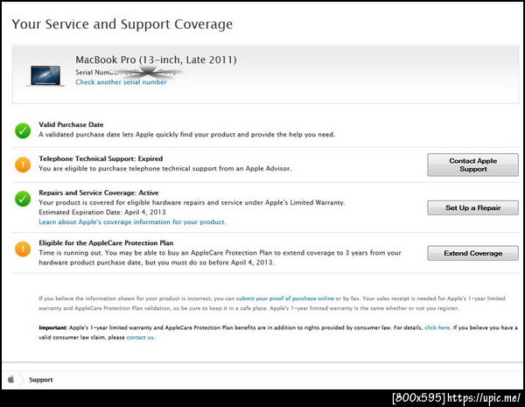Viewport: 525px width, 407px height.
Task: Select the Your Service and Support Coverage heading
Action: pos(122,25)
